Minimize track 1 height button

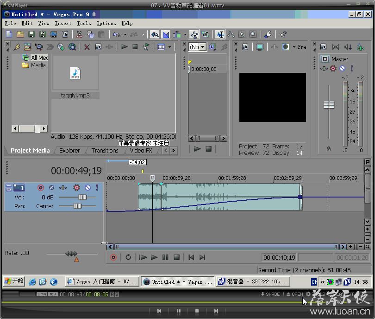point(9,186)
